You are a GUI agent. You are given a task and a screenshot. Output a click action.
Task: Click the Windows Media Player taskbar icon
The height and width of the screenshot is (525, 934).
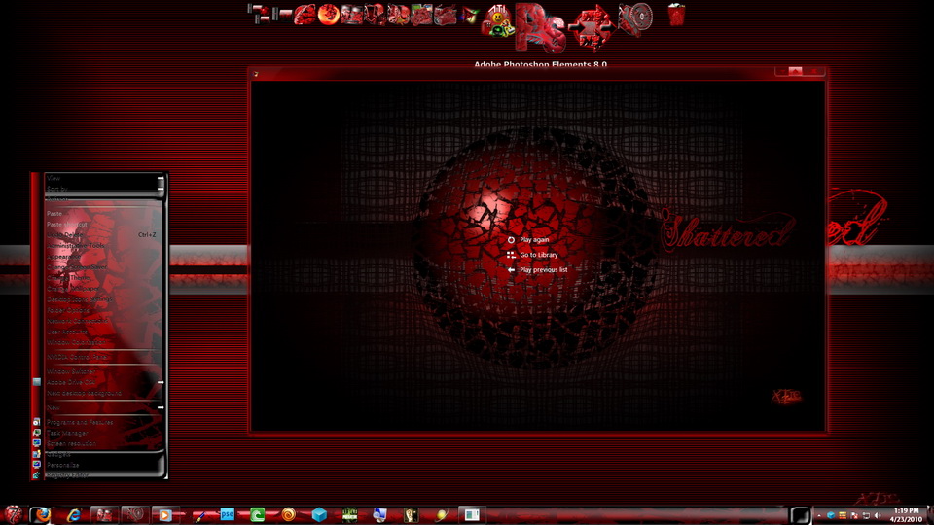pos(165,514)
